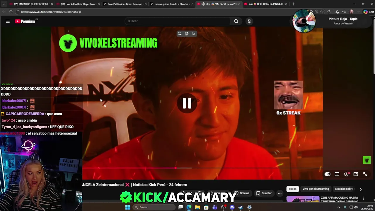Start voice search with the microphone
This screenshot has height=211, width=375.
(x=249, y=21)
